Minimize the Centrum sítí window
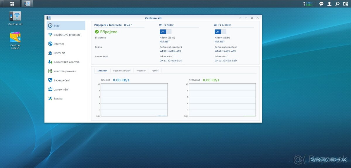The height and width of the screenshot is (168, 351). 246,18
